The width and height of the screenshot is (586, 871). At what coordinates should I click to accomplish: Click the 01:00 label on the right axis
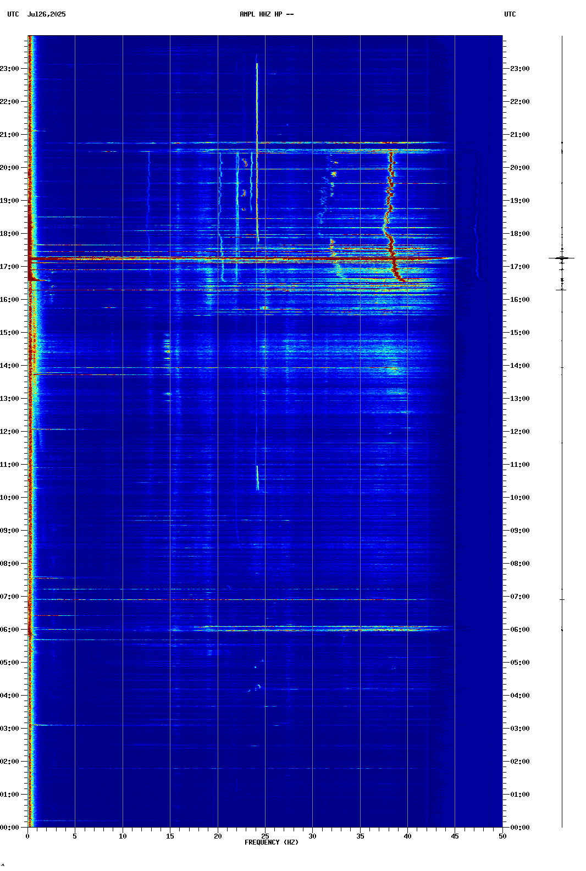coord(520,795)
